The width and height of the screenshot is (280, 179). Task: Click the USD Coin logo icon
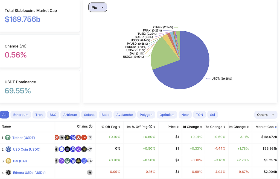(x=8, y=149)
